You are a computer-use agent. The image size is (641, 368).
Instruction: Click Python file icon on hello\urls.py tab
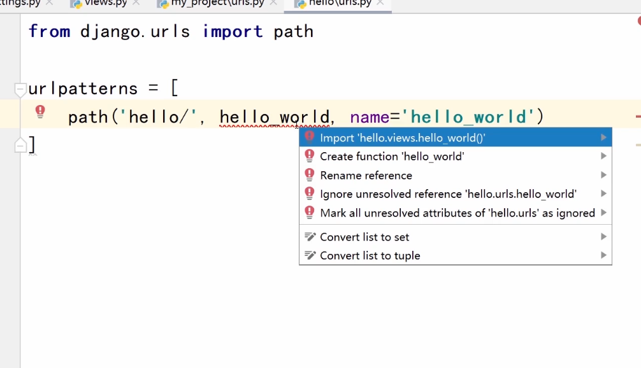coord(301,4)
